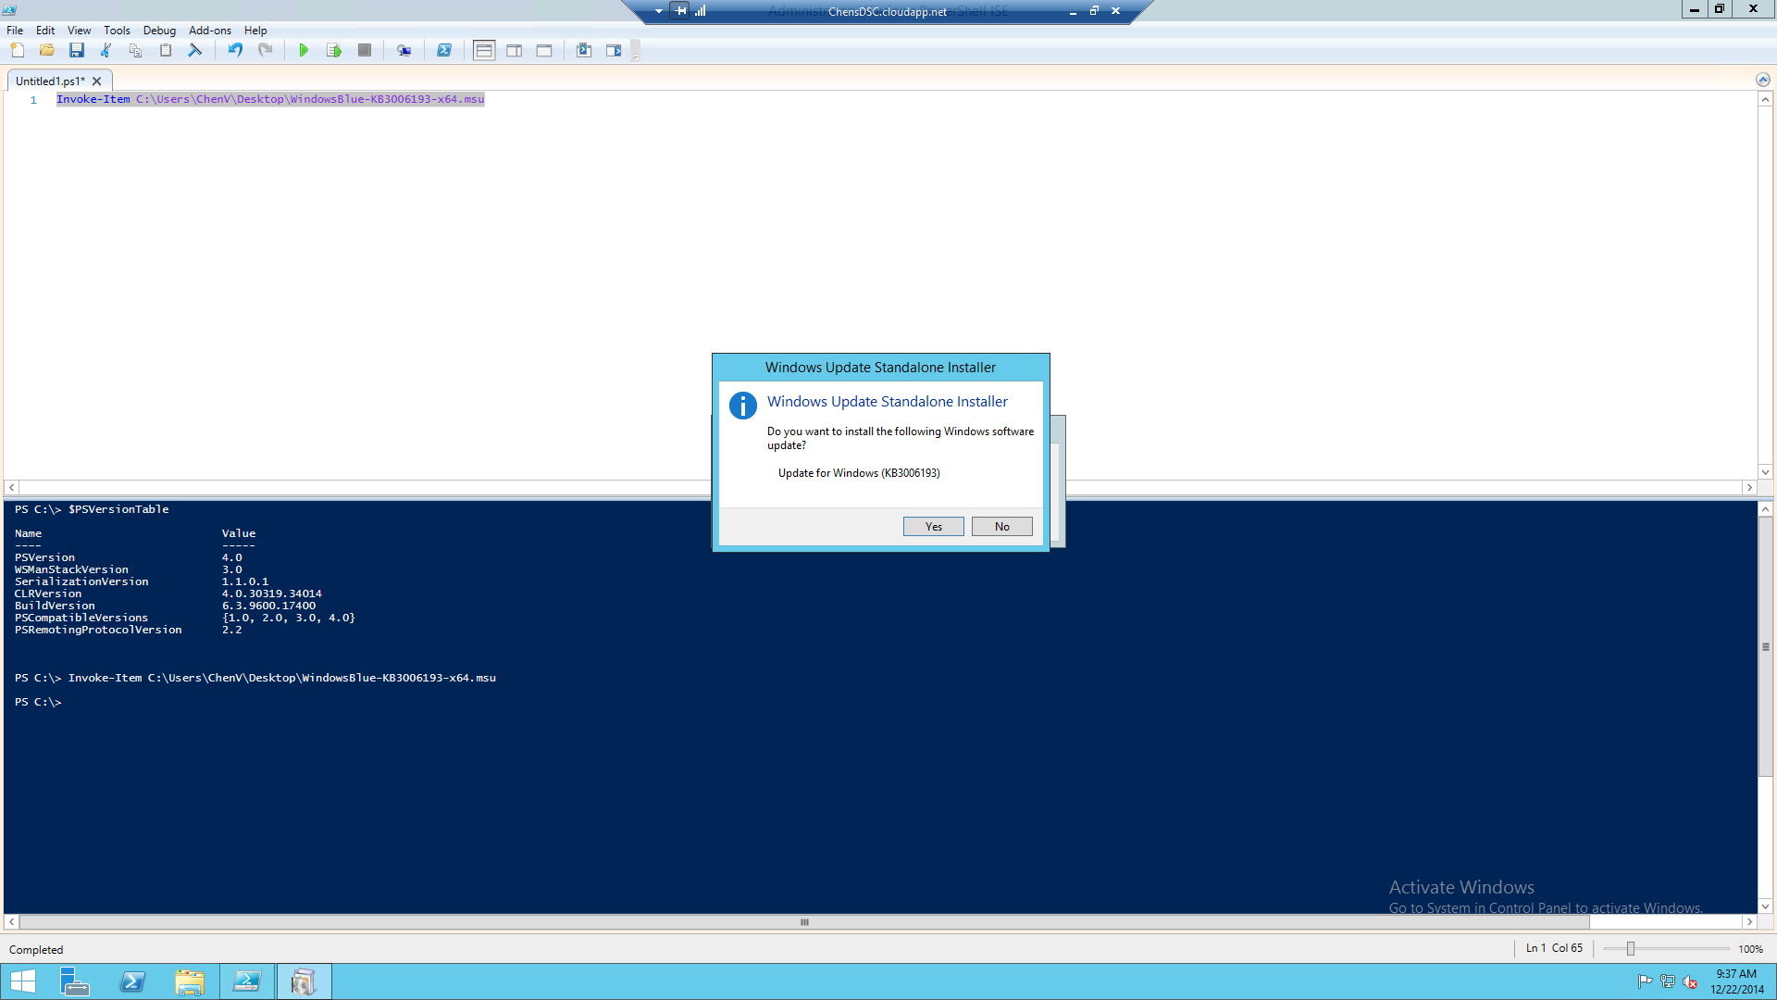Click the BuildVersion value 6.3.9600.17400
The height and width of the screenshot is (1000, 1777).
[x=268, y=606]
